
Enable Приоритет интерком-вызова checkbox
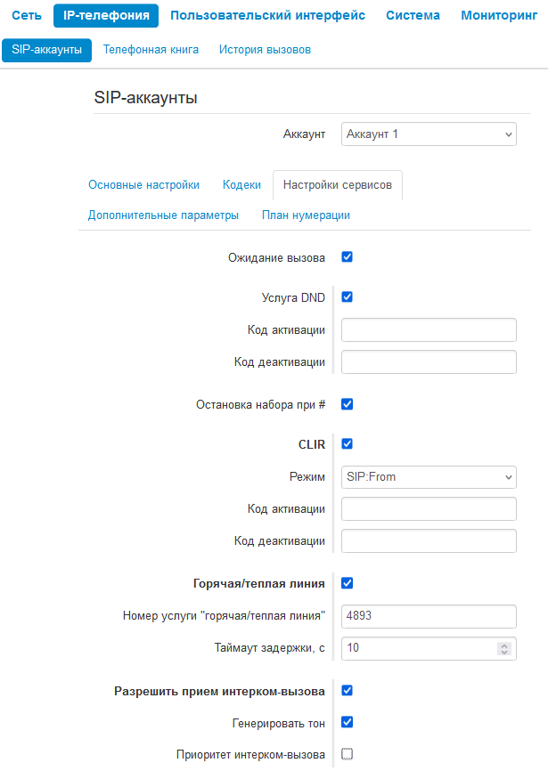pos(348,754)
